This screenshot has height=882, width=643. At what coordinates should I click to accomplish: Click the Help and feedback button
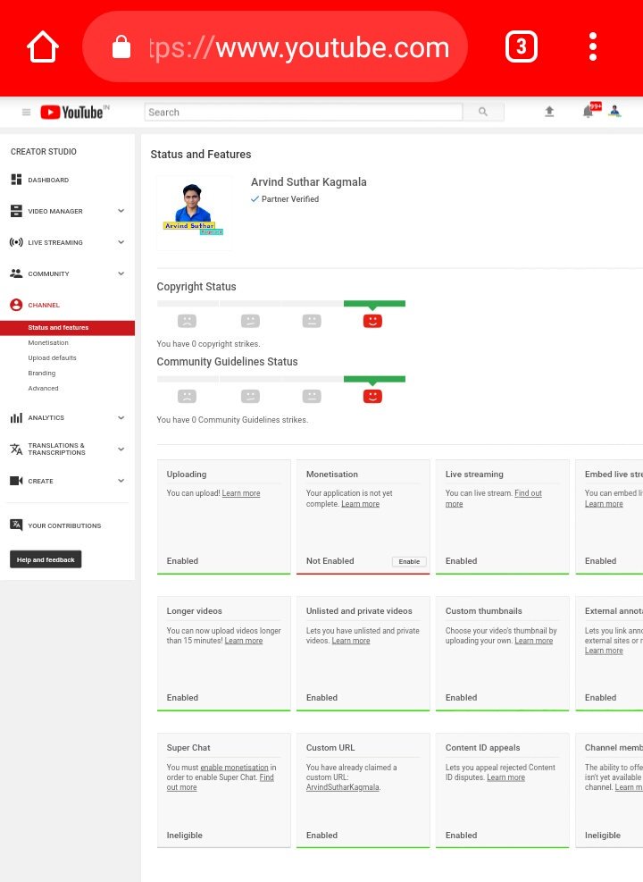click(x=46, y=559)
